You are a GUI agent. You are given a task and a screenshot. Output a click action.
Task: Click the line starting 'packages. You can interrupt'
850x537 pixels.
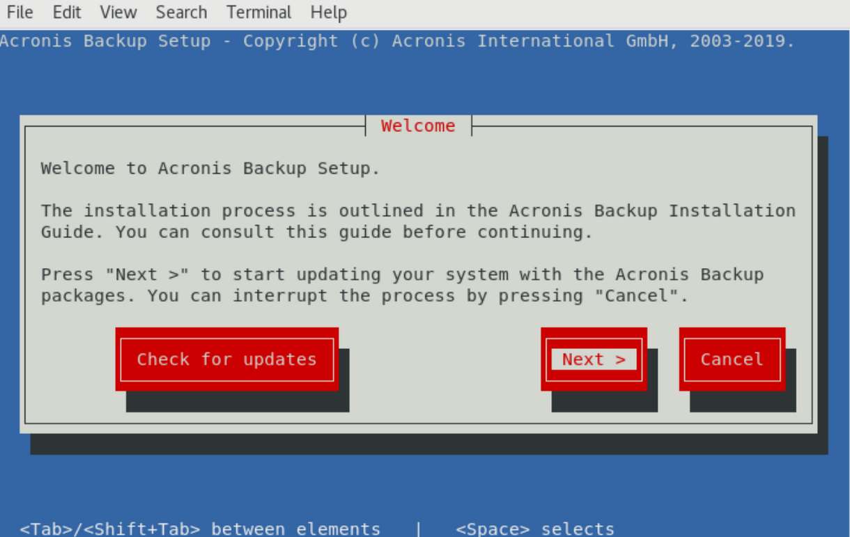pos(364,296)
